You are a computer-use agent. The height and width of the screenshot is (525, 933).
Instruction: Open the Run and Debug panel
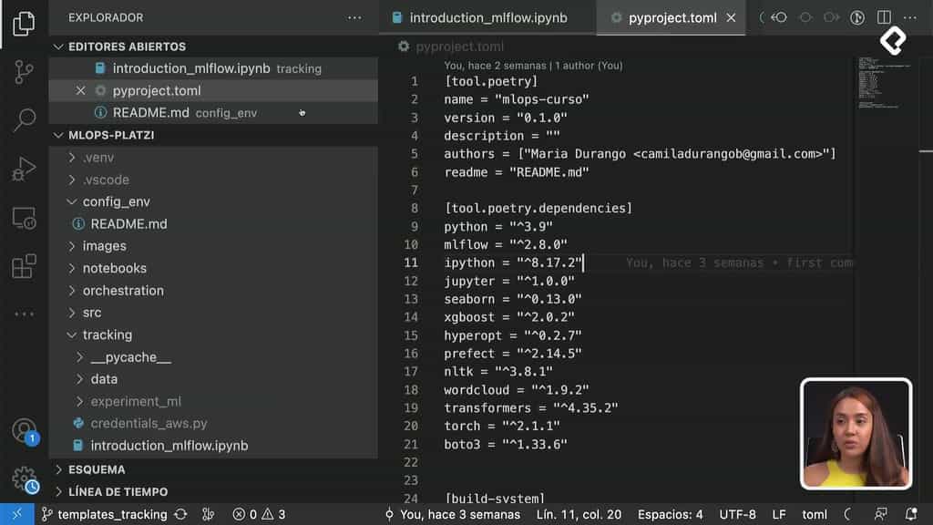click(x=24, y=168)
